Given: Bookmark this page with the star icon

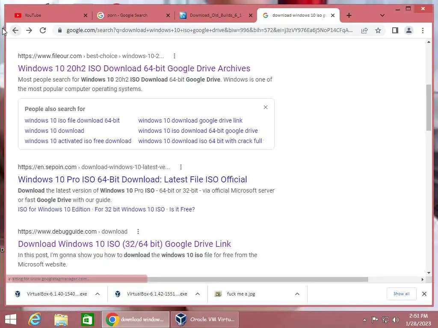Looking at the screenshot, I should point(378,30).
